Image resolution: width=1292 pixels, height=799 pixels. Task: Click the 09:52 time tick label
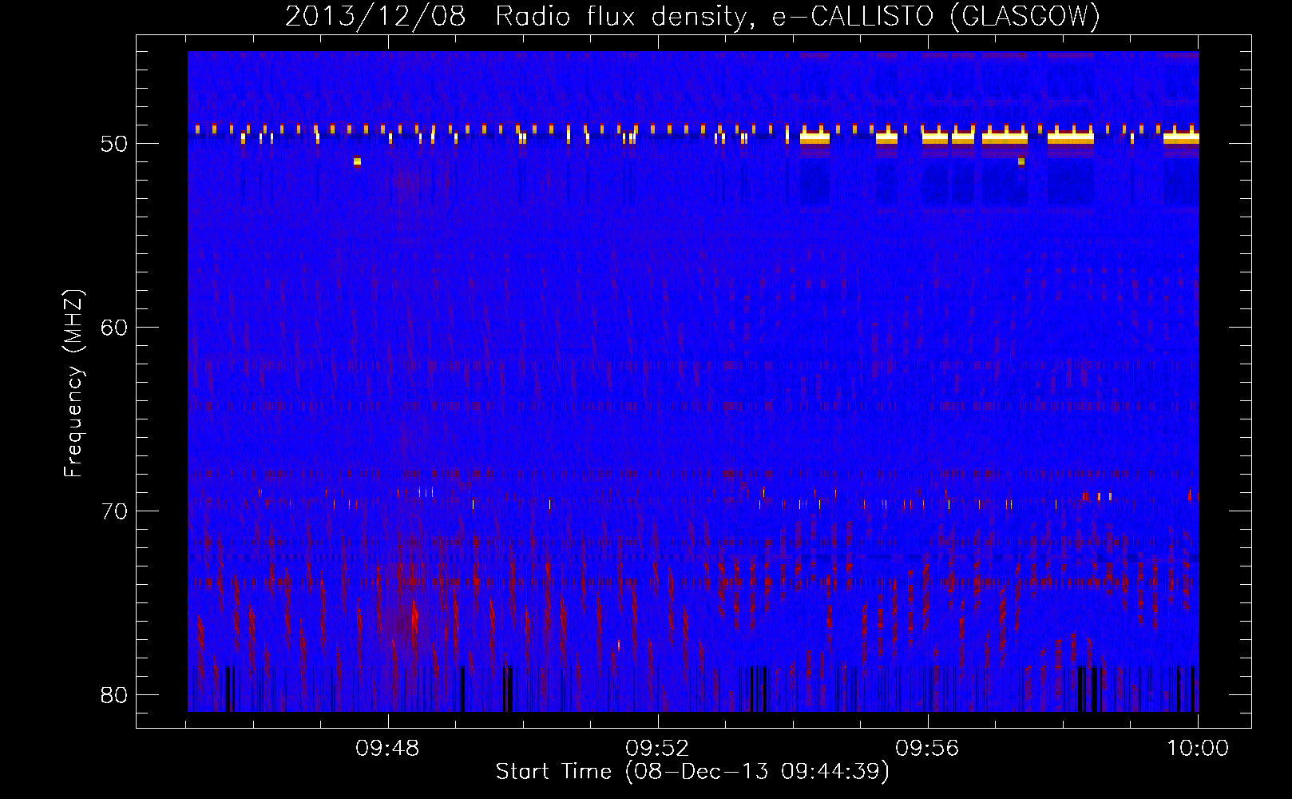(x=657, y=749)
